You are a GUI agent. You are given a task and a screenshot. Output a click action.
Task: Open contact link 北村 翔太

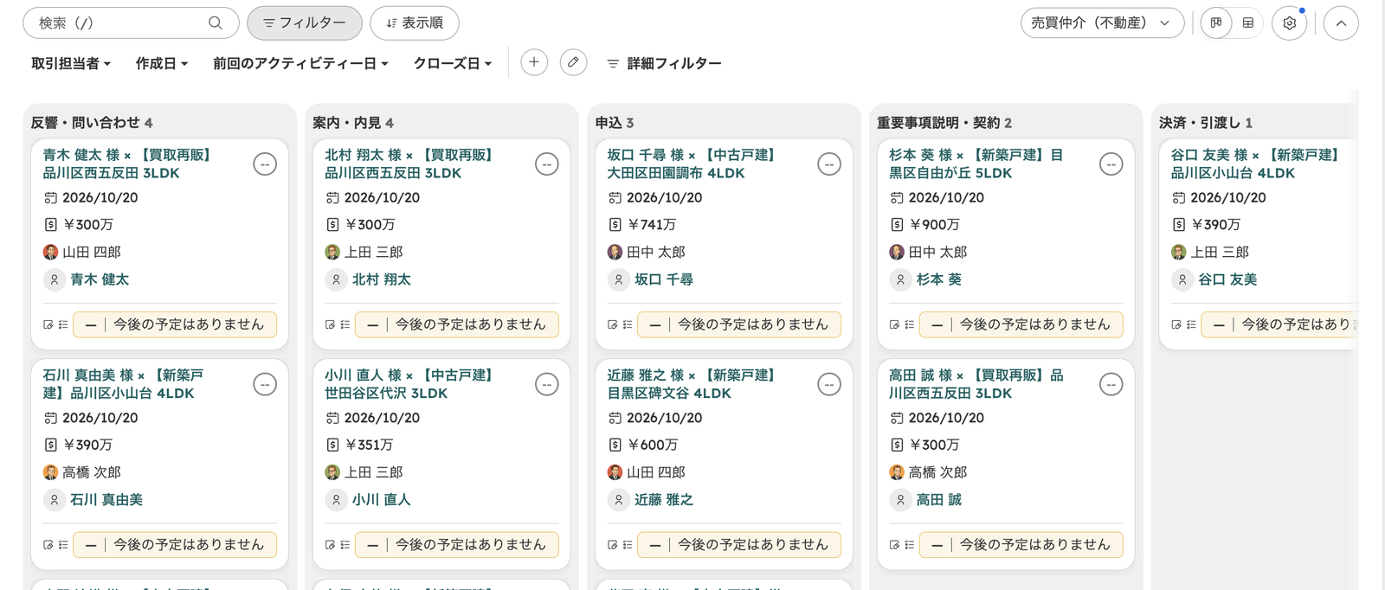[x=382, y=279]
